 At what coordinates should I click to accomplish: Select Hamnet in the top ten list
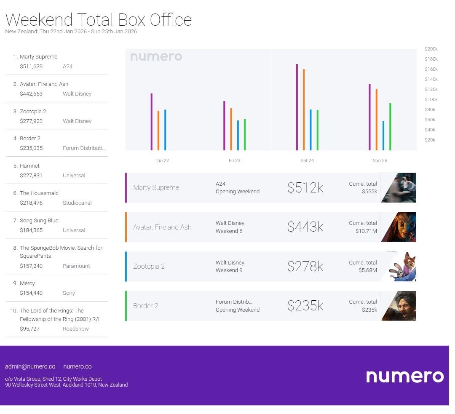coord(29,166)
